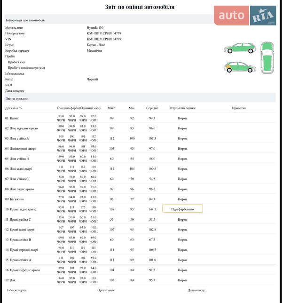Click the '17 Дах' row label
This screenshot has width=282, height=303.
[x=10, y=280]
